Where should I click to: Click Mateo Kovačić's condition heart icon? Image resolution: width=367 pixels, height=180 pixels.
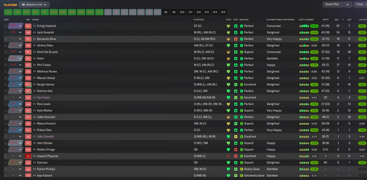tap(228, 124)
